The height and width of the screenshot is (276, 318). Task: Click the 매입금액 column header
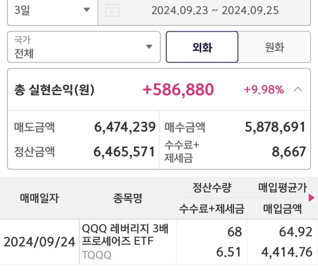point(282,209)
